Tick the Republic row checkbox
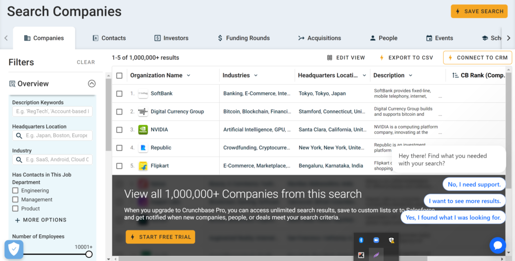The width and height of the screenshot is (515, 261). pyautogui.click(x=119, y=148)
